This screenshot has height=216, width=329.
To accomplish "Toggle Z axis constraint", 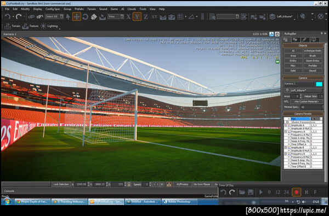I will (x=146, y=16).
